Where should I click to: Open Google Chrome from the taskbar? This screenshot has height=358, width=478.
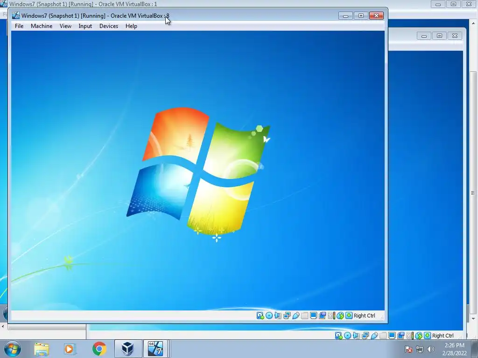click(x=99, y=349)
